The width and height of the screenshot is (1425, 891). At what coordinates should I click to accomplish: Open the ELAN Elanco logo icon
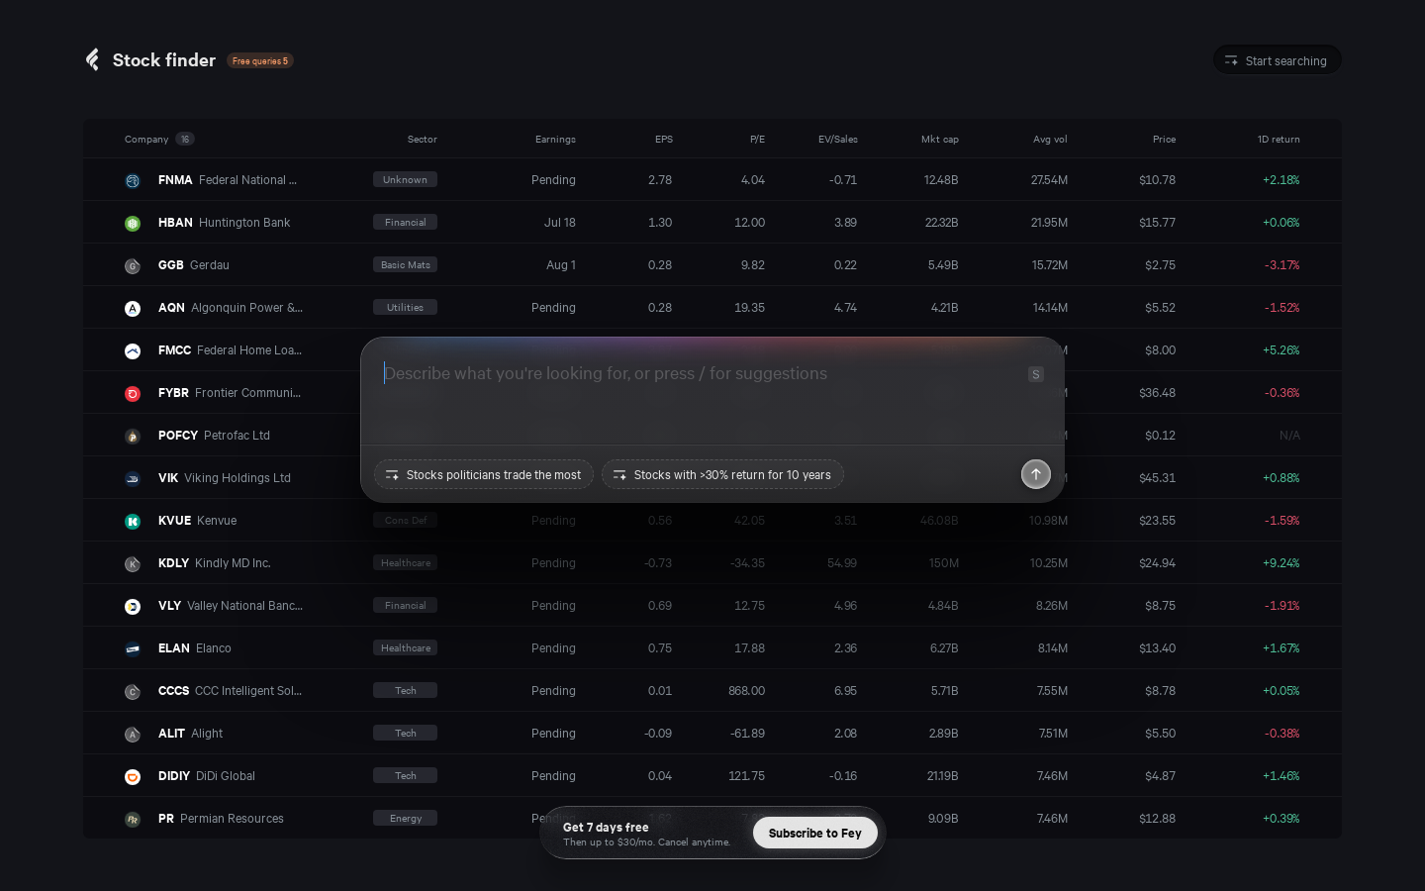point(133,648)
